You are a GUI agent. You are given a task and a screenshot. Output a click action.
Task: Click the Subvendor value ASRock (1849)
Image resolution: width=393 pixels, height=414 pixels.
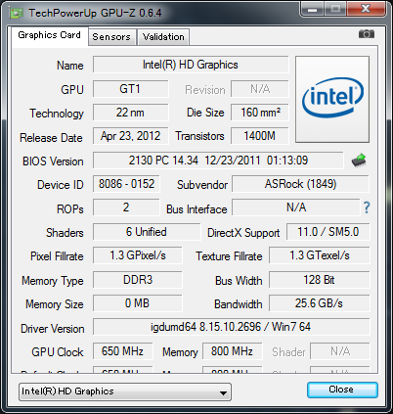point(300,184)
